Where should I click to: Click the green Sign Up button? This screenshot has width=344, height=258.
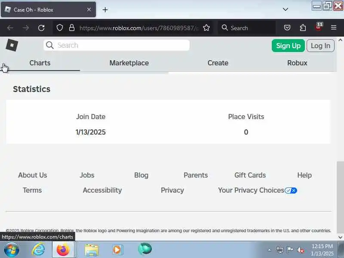tap(288, 46)
